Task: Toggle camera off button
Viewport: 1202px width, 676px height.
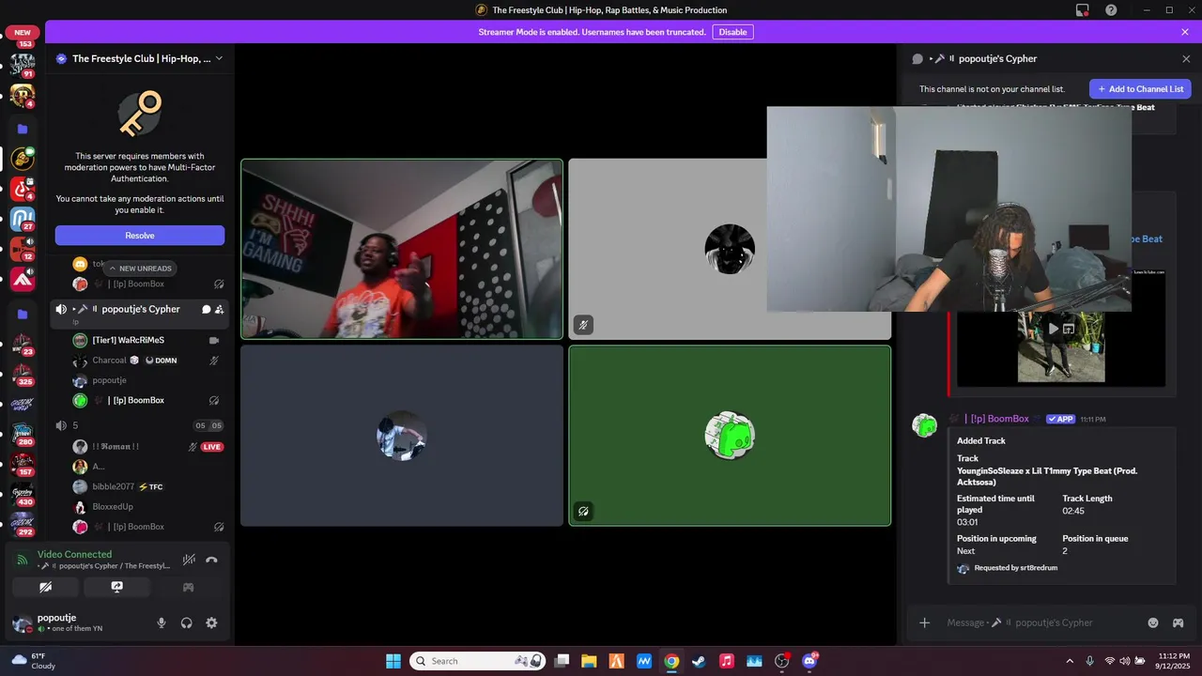Action: click(45, 587)
